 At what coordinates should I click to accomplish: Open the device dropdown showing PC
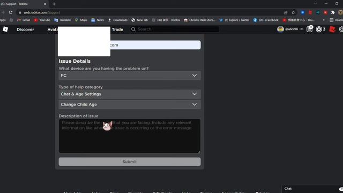click(x=130, y=76)
